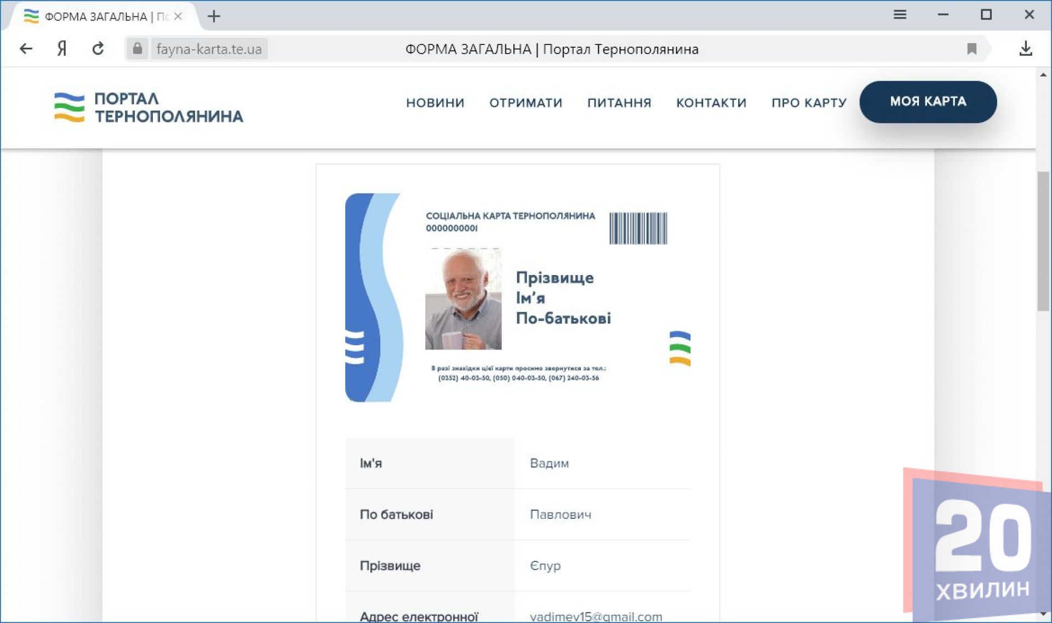Image resolution: width=1052 pixels, height=623 pixels.
Task: Click the social card preview image
Action: tap(518, 297)
